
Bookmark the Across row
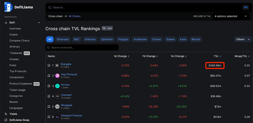(49, 86)
